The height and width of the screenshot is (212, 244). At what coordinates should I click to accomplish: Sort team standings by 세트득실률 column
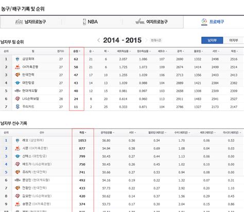coord(124,51)
